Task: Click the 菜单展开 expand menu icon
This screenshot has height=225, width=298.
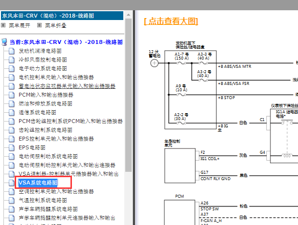Action: 3,25
